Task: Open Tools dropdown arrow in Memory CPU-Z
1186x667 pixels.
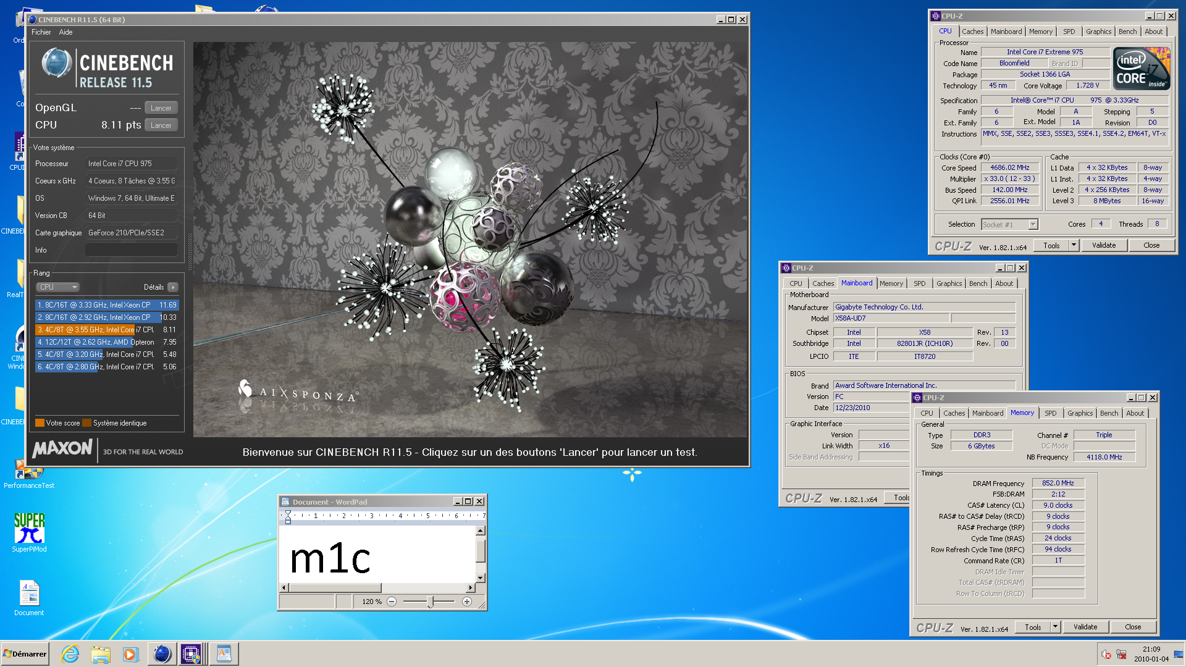Action: point(1055,627)
